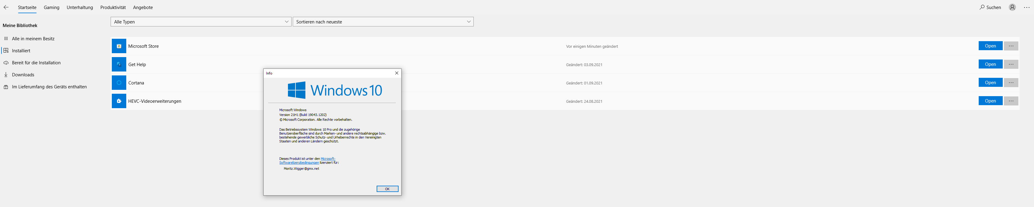1034x207 pixels.
Task: Open more options for Cortana row
Action: point(1011,83)
